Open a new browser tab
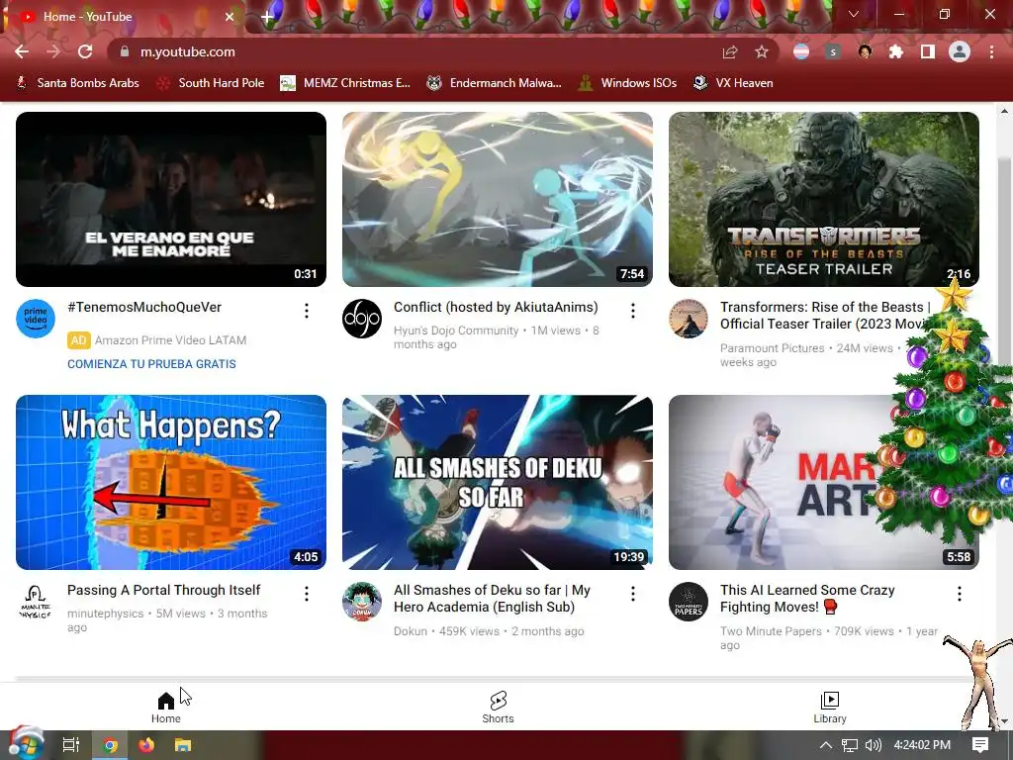The height and width of the screenshot is (760, 1013). (x=267, y=17)
